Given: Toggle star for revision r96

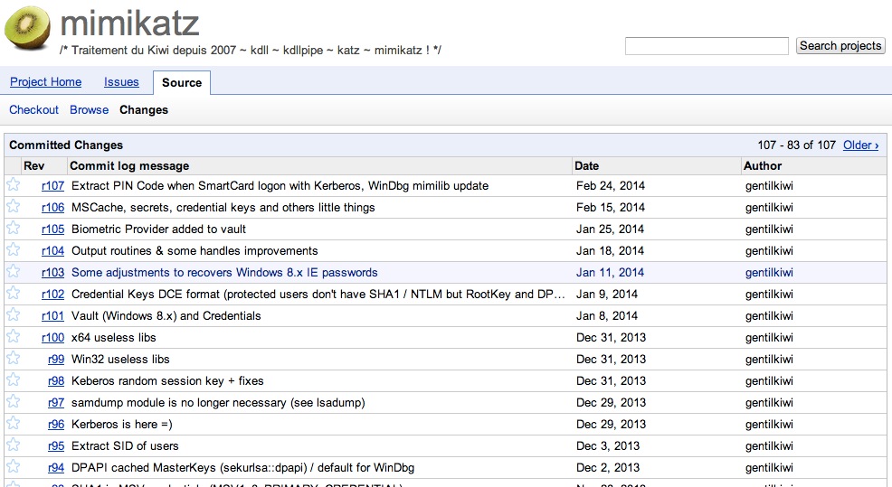Looking at the screenshot, I should 13,423.
